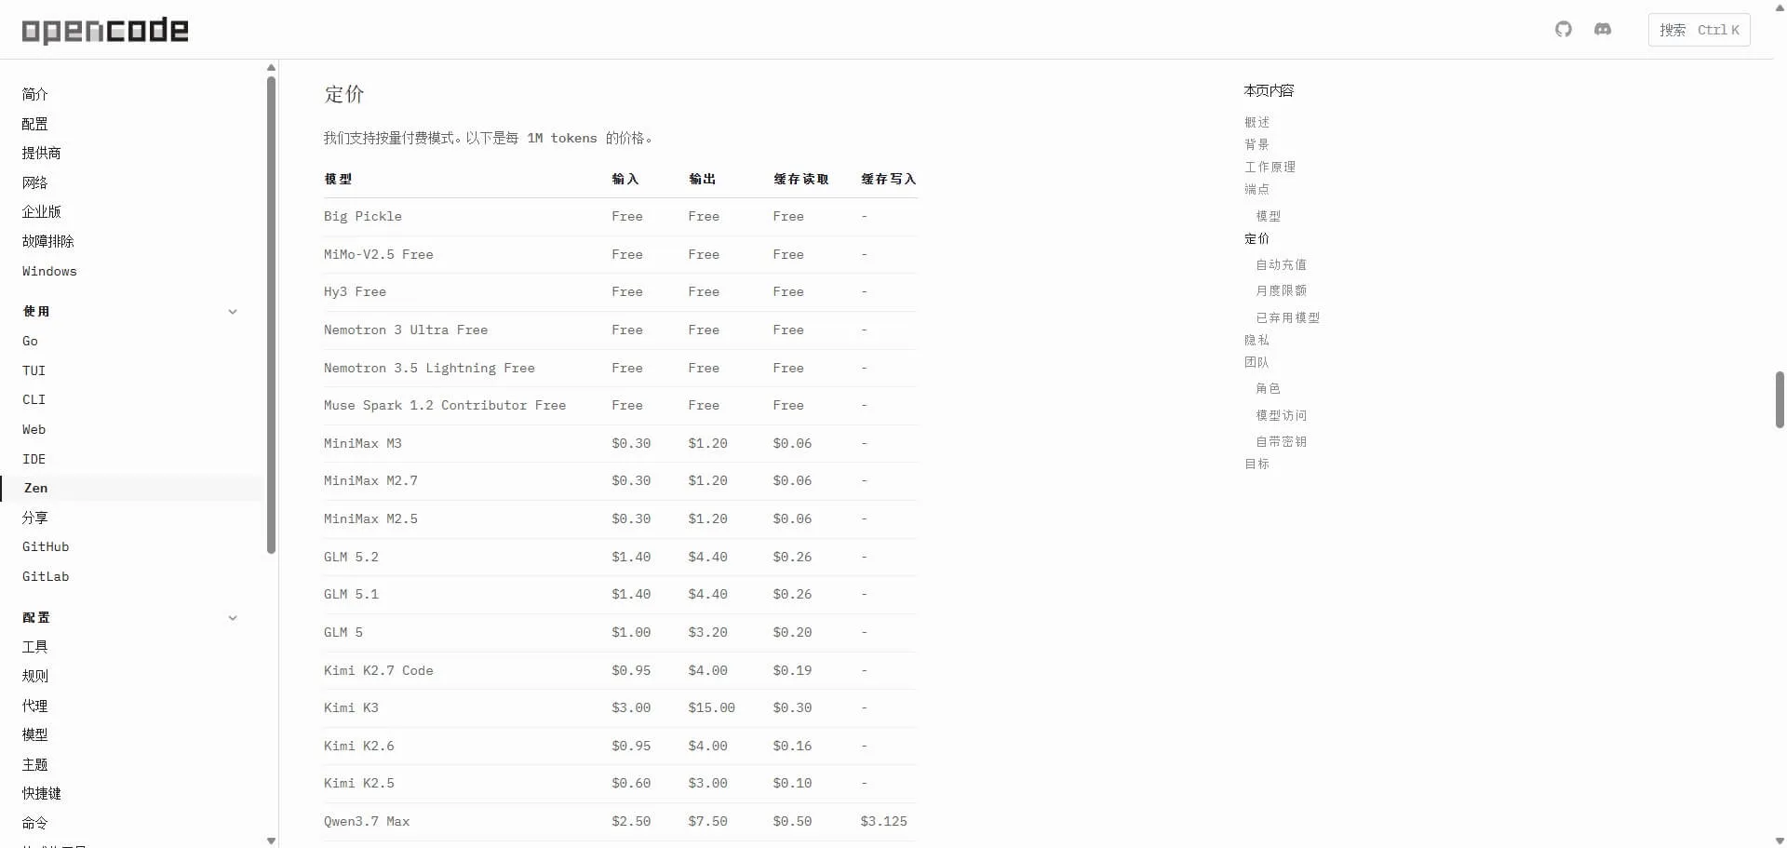
Task: Click the sidebar scroll down arrow
Action: click(x=271, y=841)
